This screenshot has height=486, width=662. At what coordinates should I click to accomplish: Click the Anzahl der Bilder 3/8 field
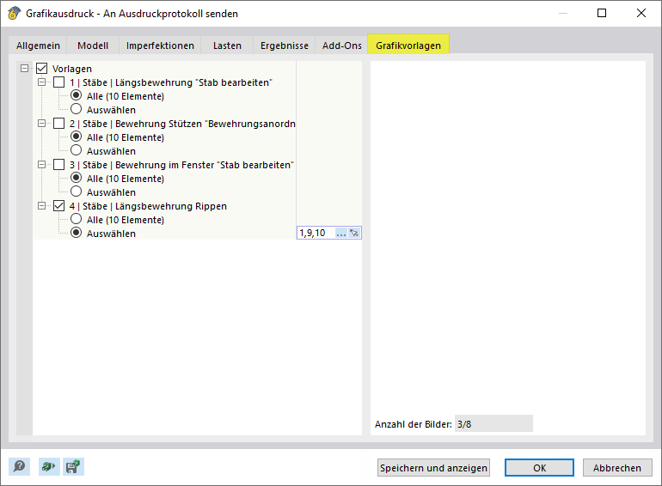pos(493,424)
